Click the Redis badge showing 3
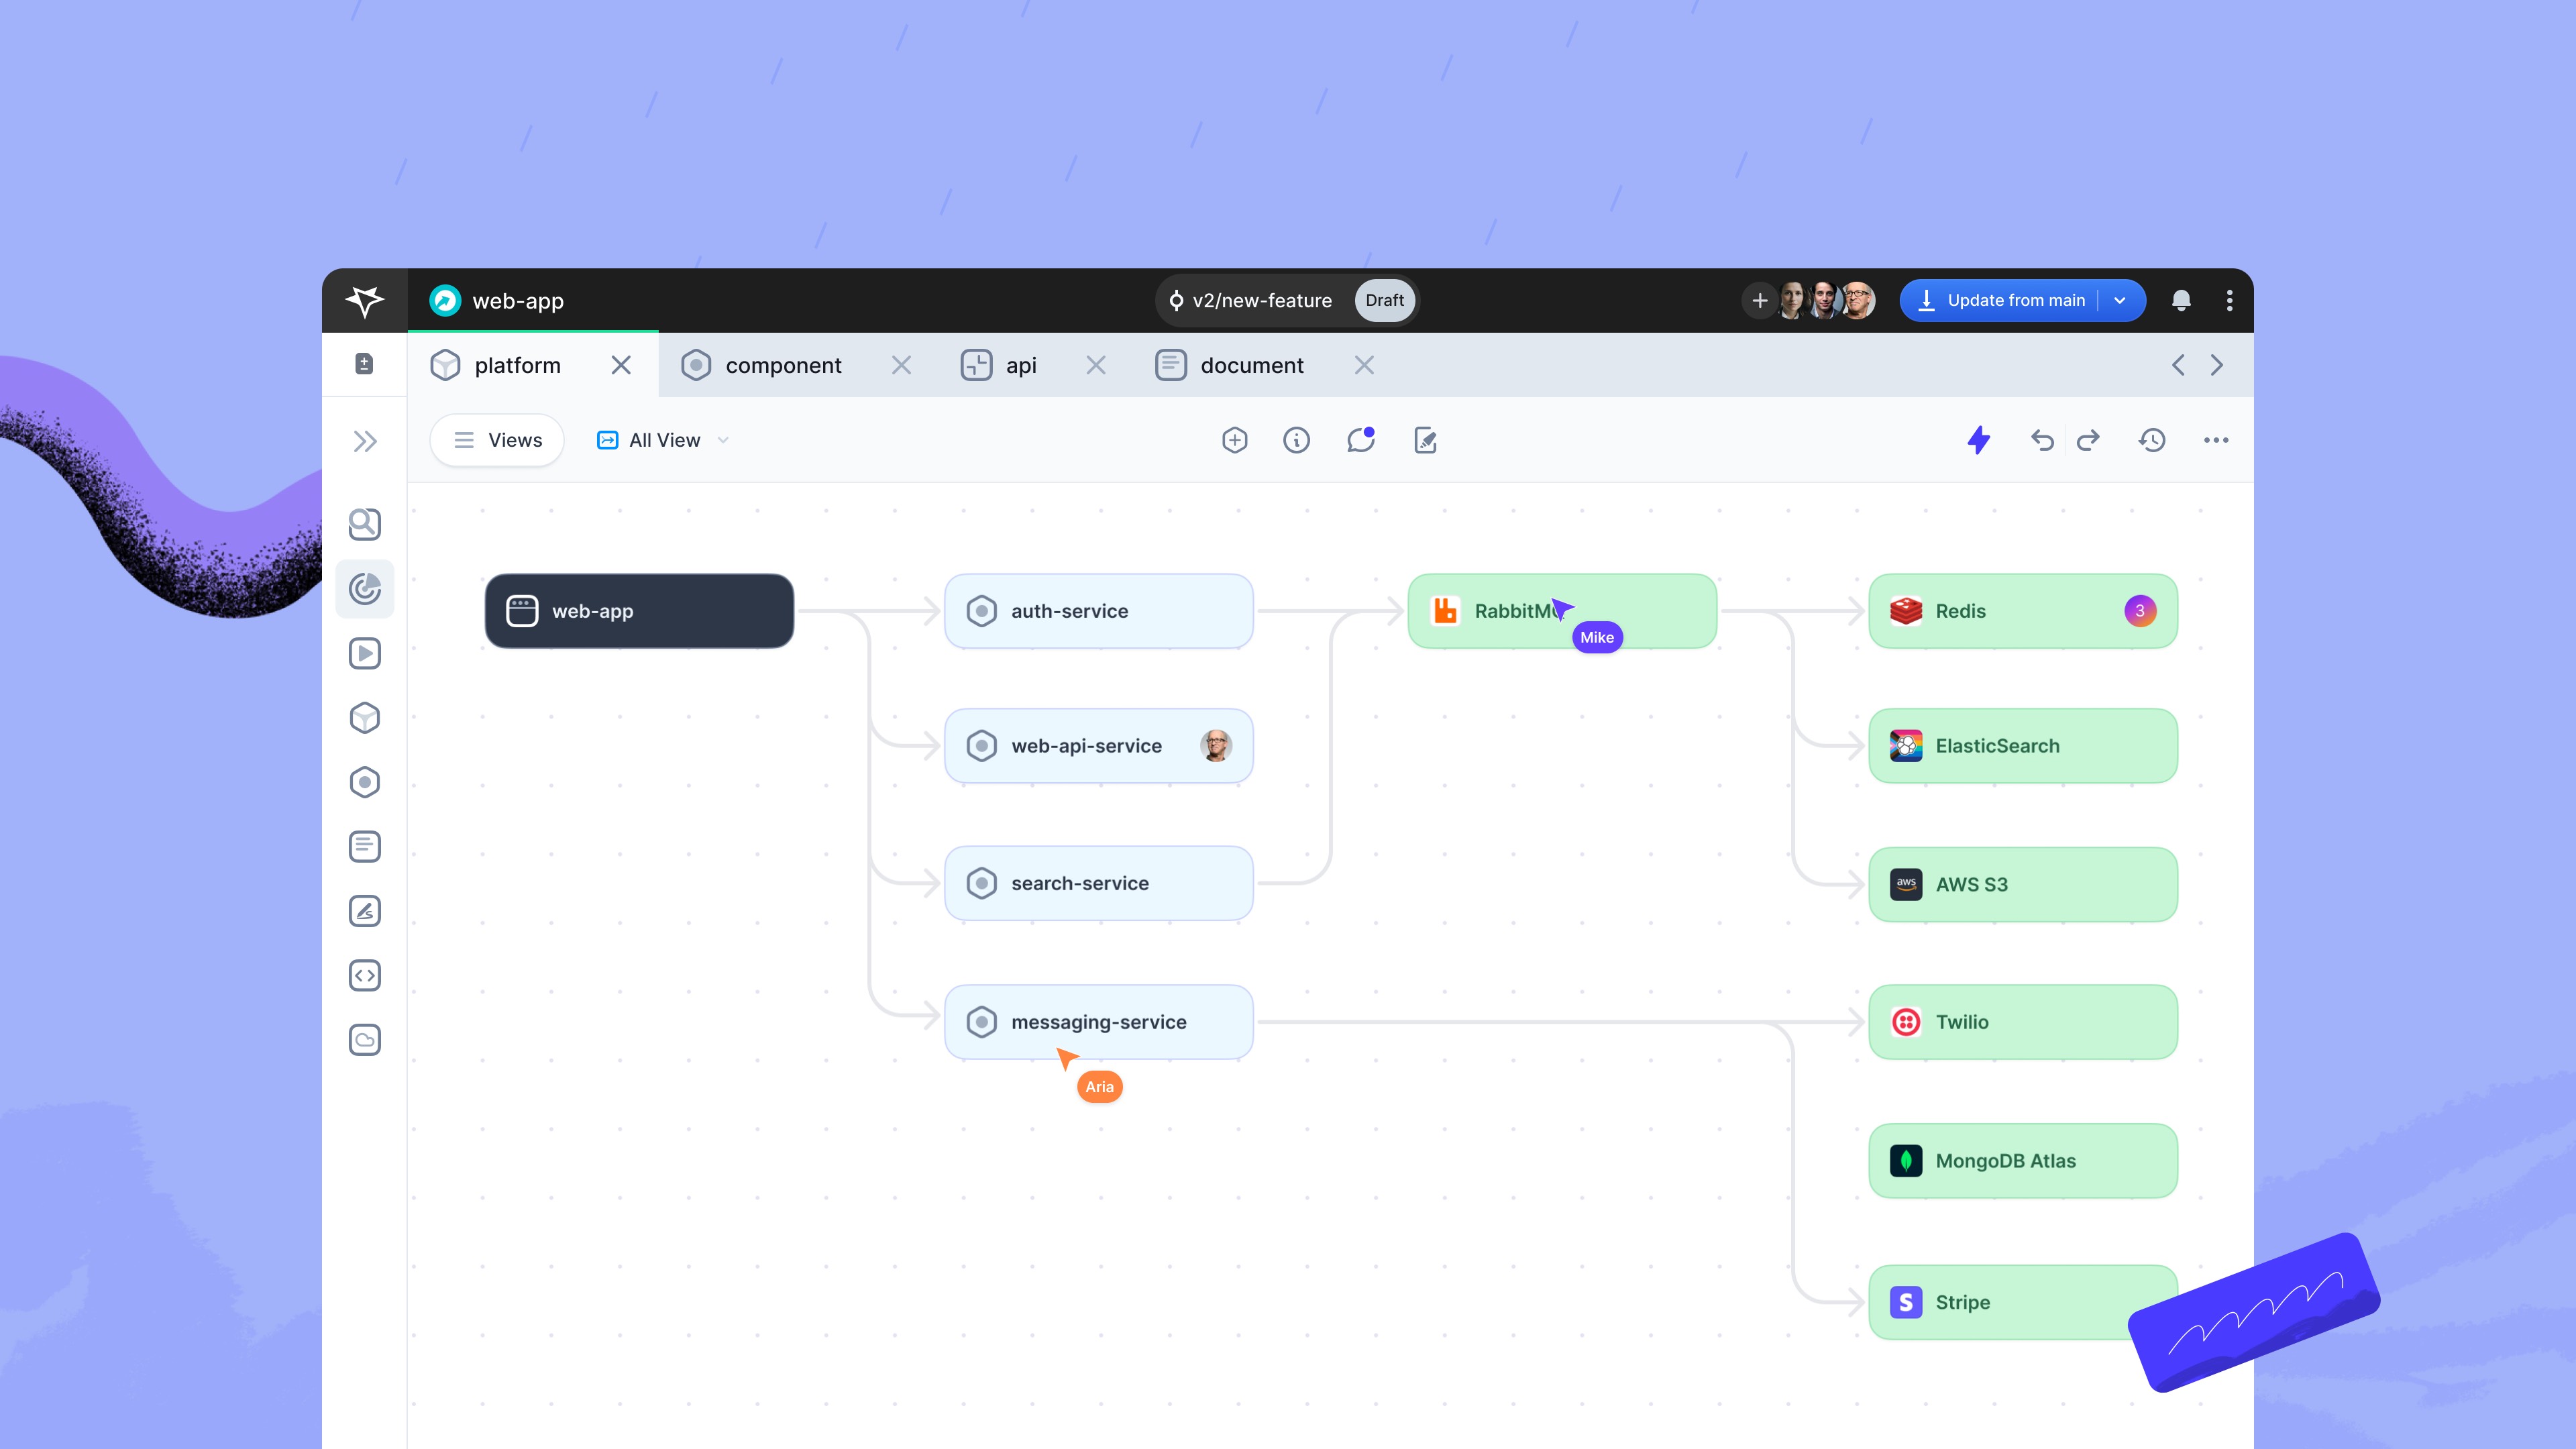Viewport: 2576px width, 1449px height. coord(2139,611)
